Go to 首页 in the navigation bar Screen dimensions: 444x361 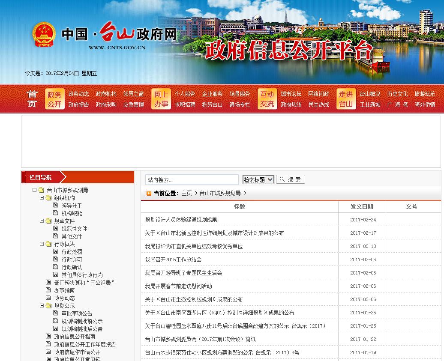32,99
